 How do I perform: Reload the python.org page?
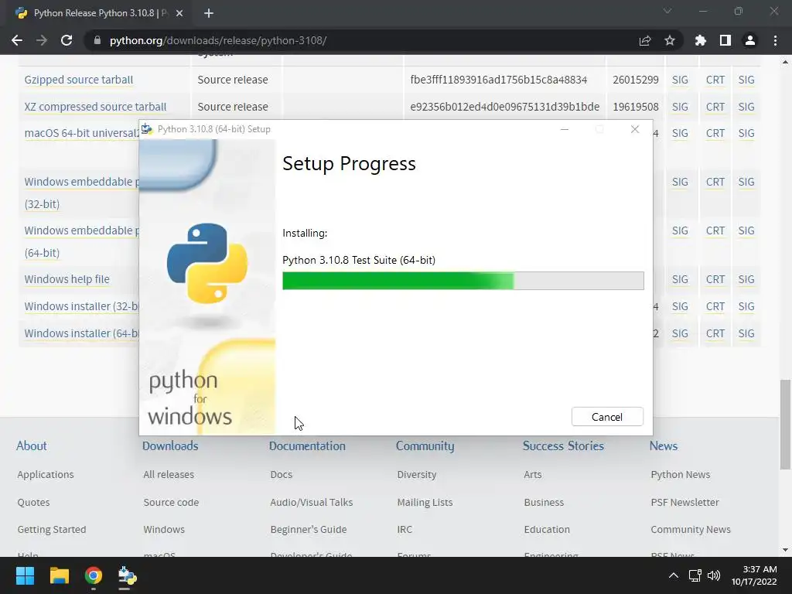coord(67,40)
